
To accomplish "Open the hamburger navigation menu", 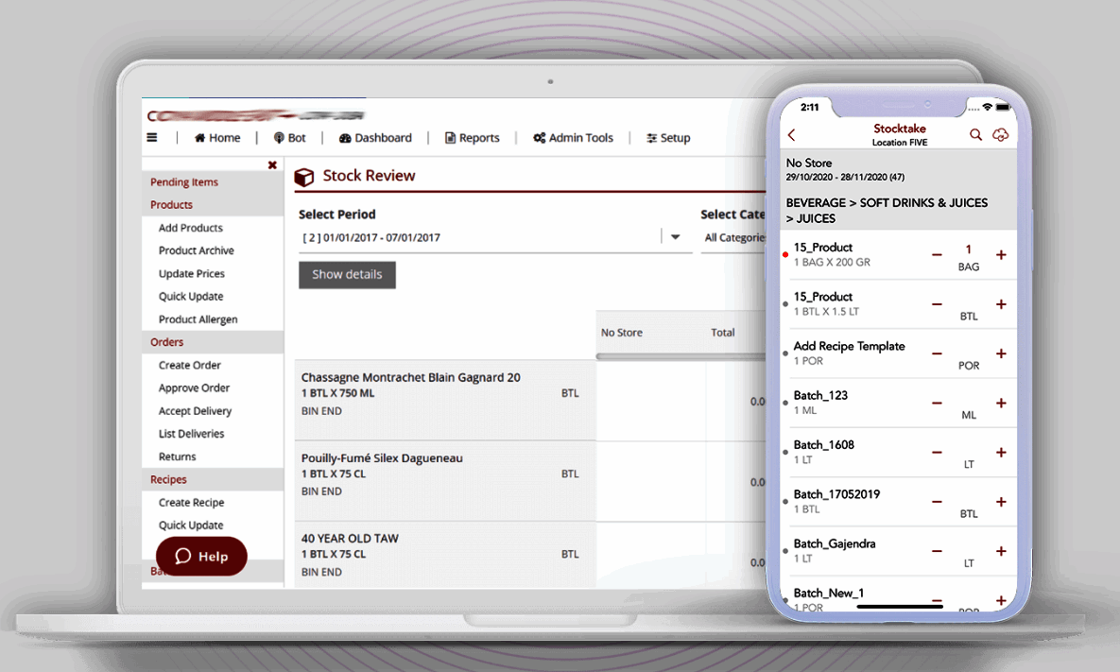I will 152,137.
